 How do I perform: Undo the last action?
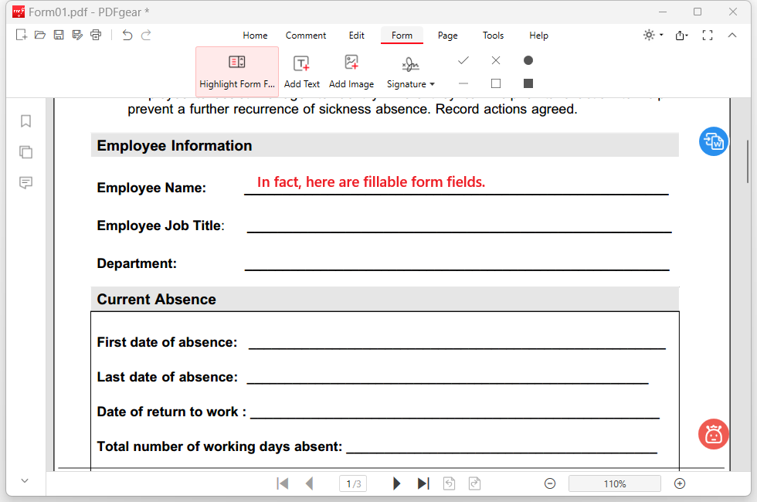tap(127, 35)
